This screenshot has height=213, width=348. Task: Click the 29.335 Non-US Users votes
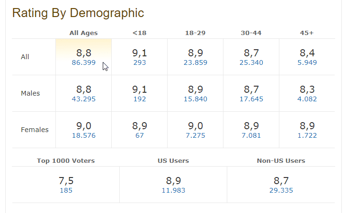(281, 190)
